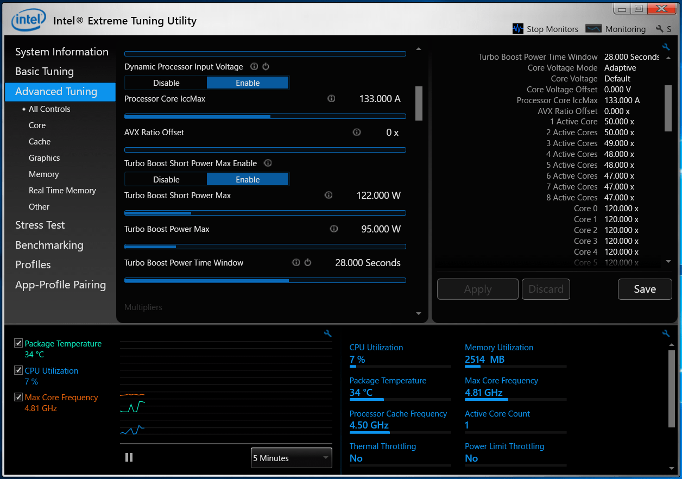Select Advanced Tuning in the sidebar
682x479 pixels.
coord(60,92)
